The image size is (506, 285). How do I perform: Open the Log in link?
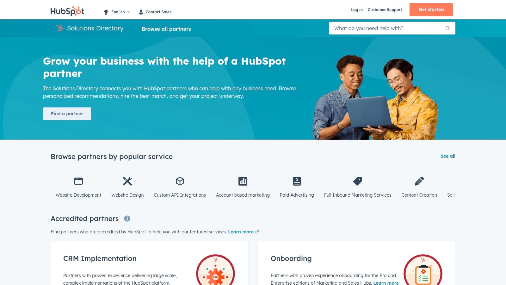[x=357, y=10]
